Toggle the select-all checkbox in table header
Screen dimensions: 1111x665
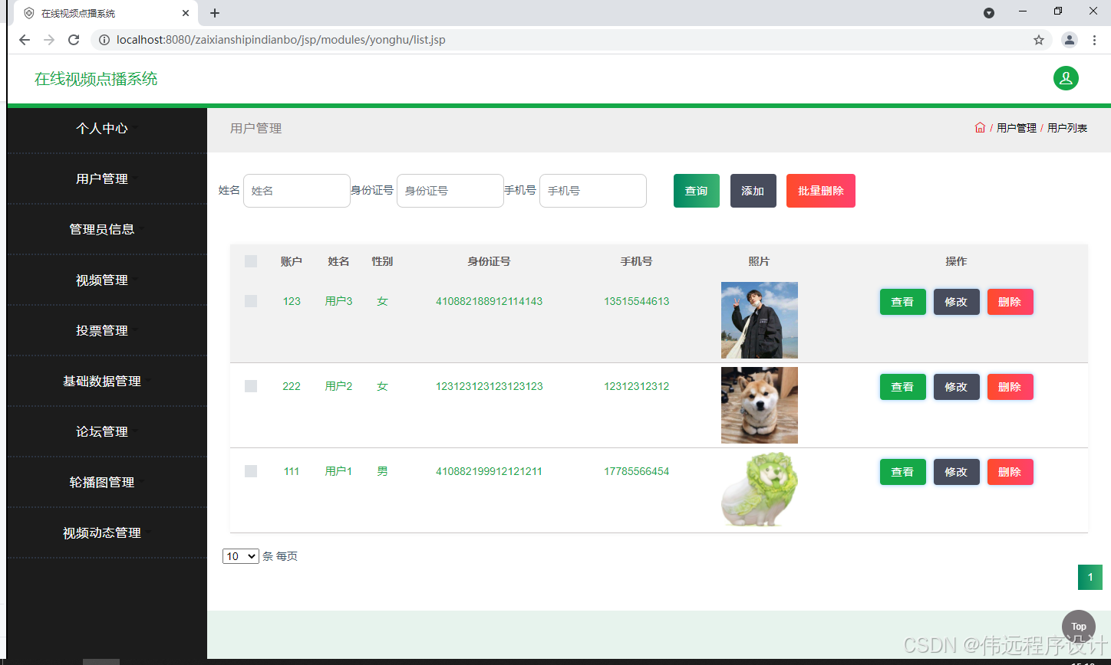click(251, 261)
